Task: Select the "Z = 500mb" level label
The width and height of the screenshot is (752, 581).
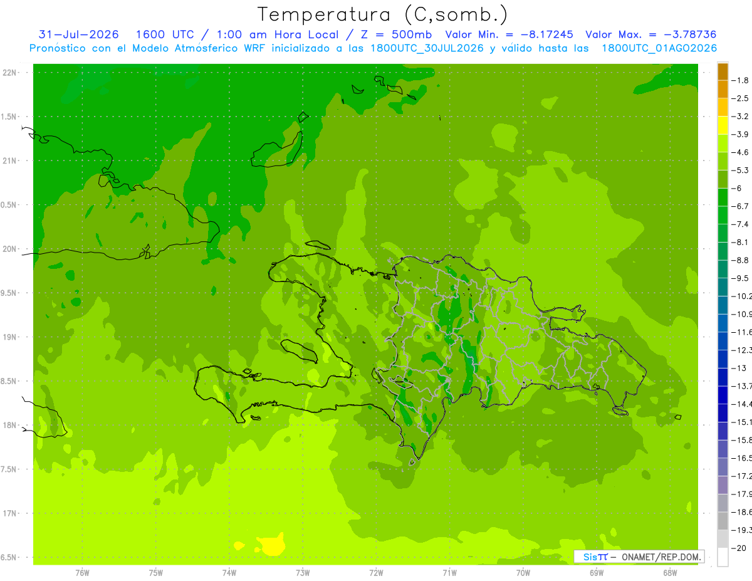Action: tap(396, 34)
